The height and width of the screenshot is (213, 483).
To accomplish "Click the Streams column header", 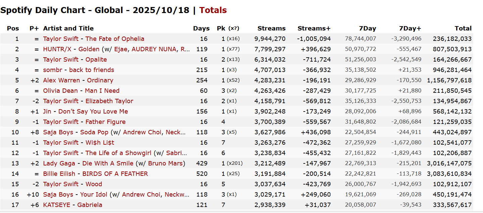I will (x=271, y=28).
